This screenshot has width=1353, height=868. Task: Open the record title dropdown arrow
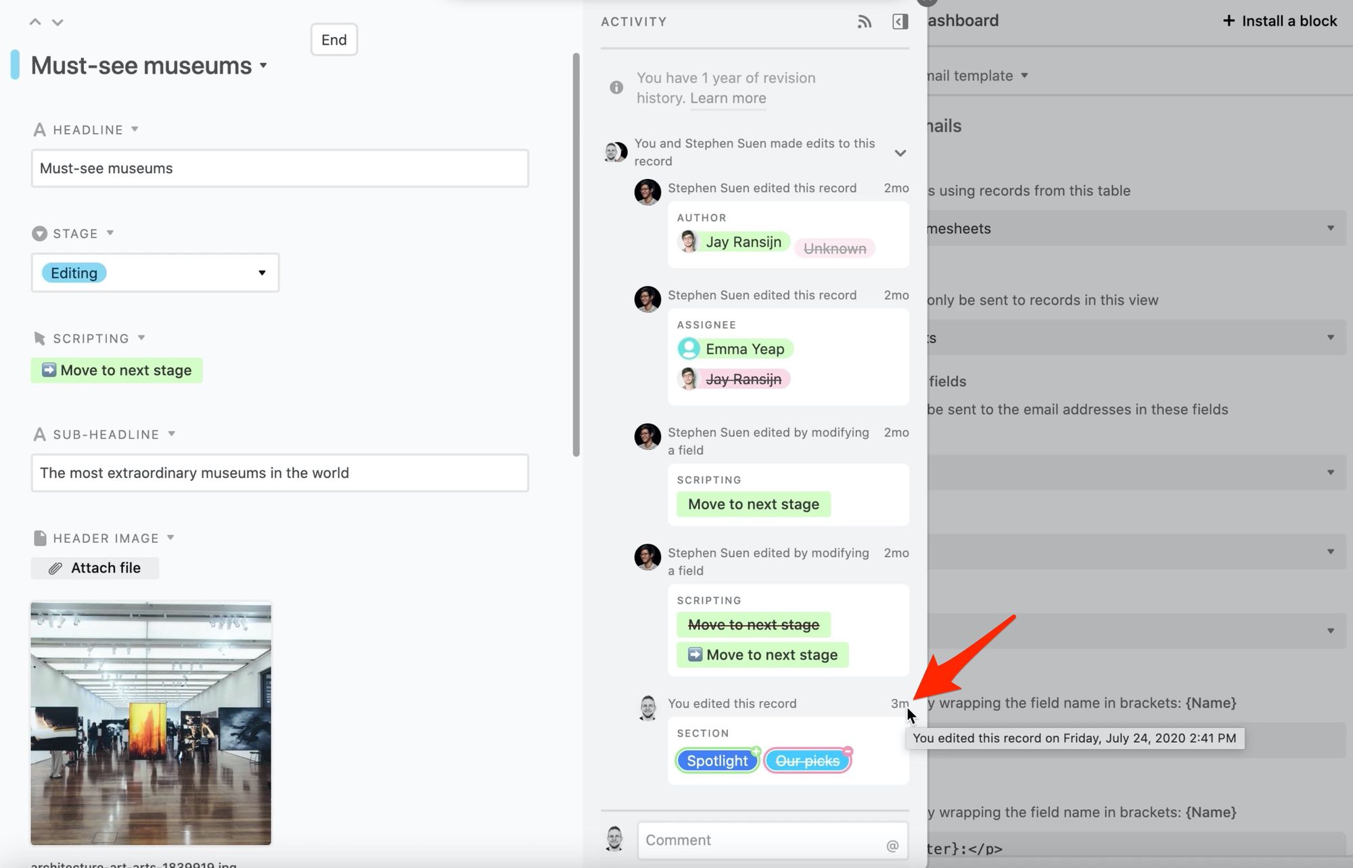[x=263, y=66]
